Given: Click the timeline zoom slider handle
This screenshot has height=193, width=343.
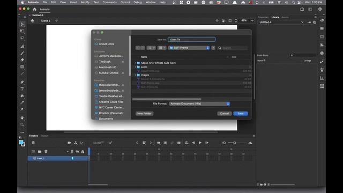Looking at the screenshot, I should (x=235, y=143).
